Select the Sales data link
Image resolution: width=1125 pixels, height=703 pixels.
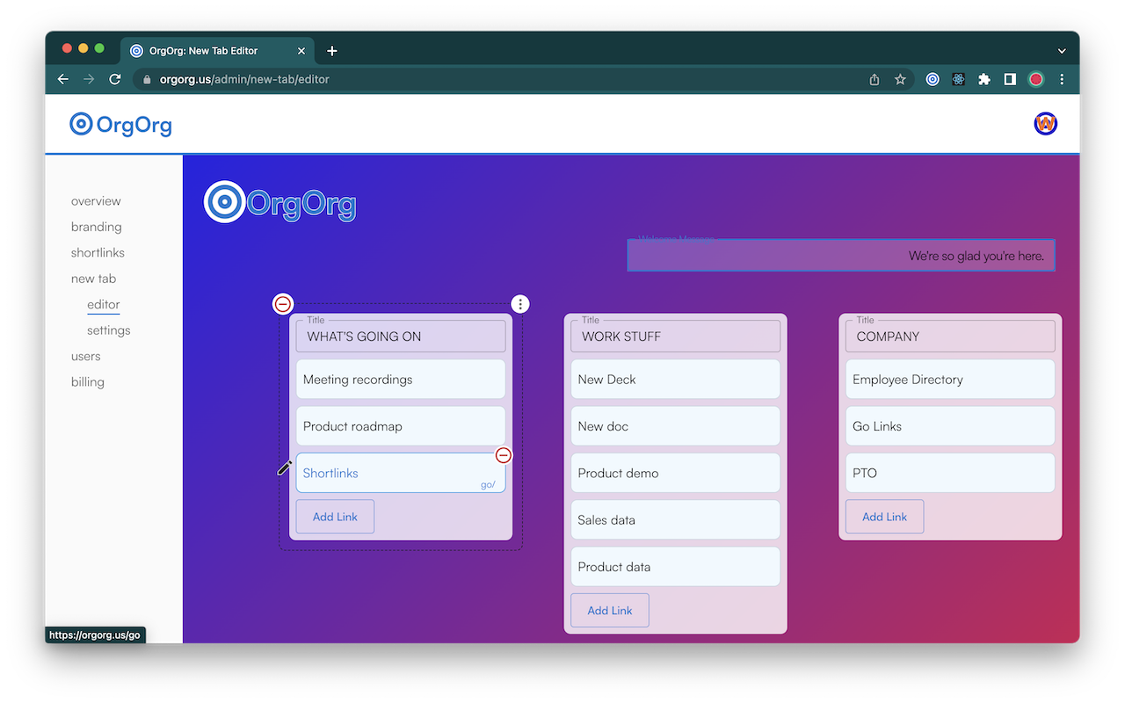676,520
